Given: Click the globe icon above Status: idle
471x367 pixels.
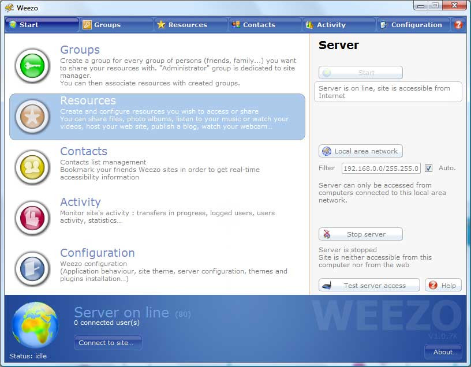Looking at the screenshot, I should (35, 325).
